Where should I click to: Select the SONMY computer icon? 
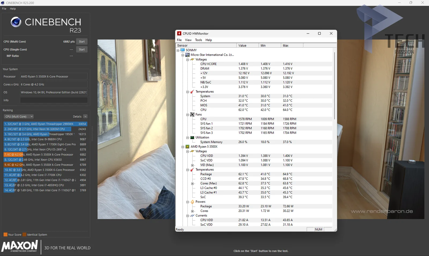[x=183, y=50]
